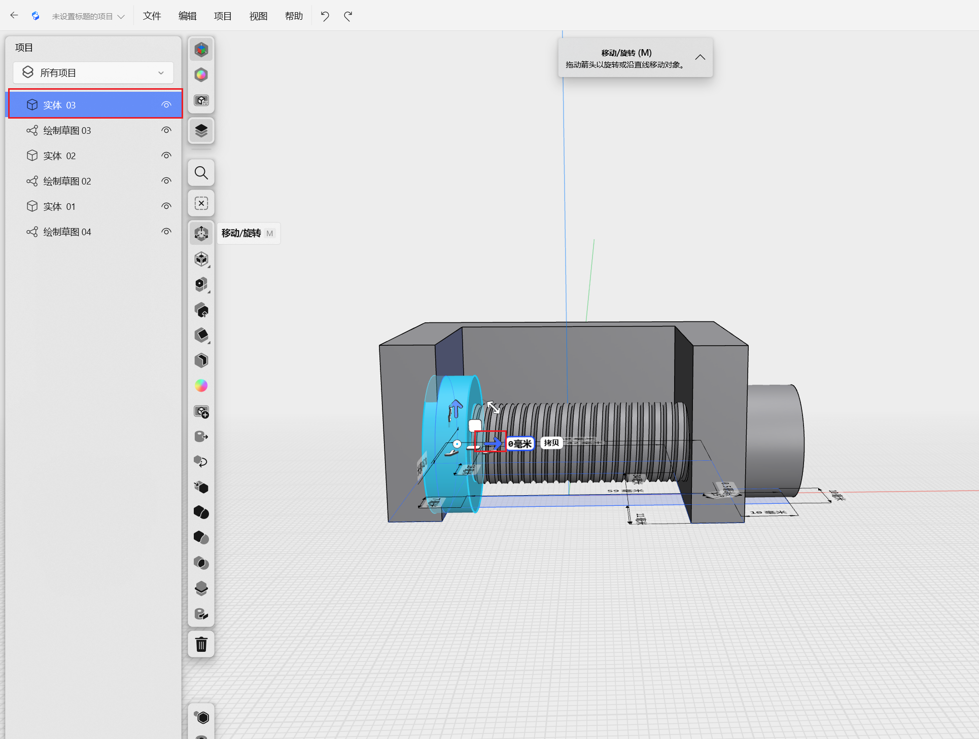
Task: Open the 文件 menu
Action: click(x=152, y=16)
